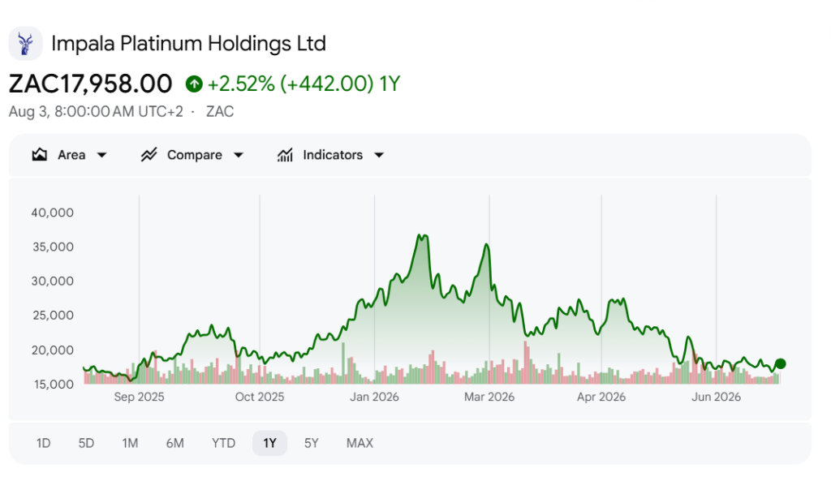Click the 30,000 y-axis label

point(53,281)
